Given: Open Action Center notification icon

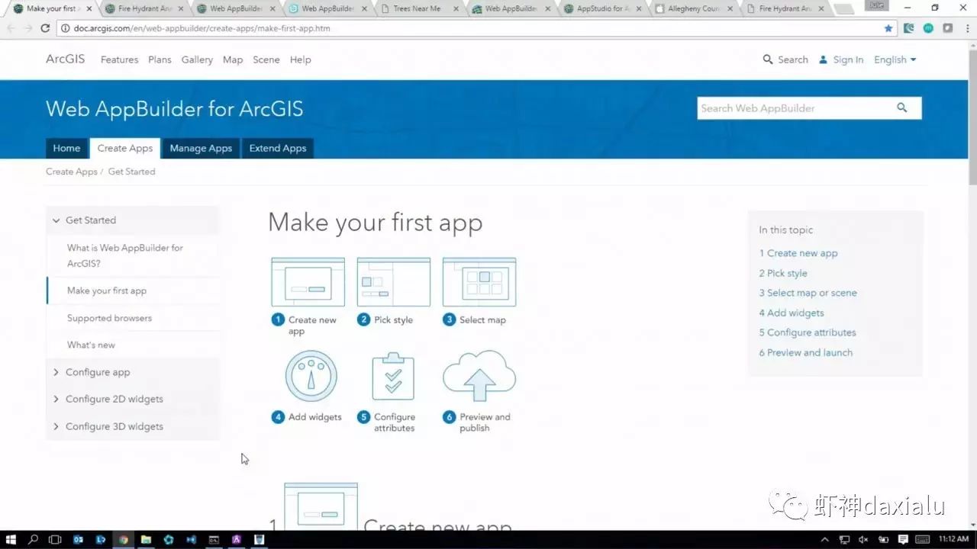Looking at the screenshot, I should tap(903, 540).
